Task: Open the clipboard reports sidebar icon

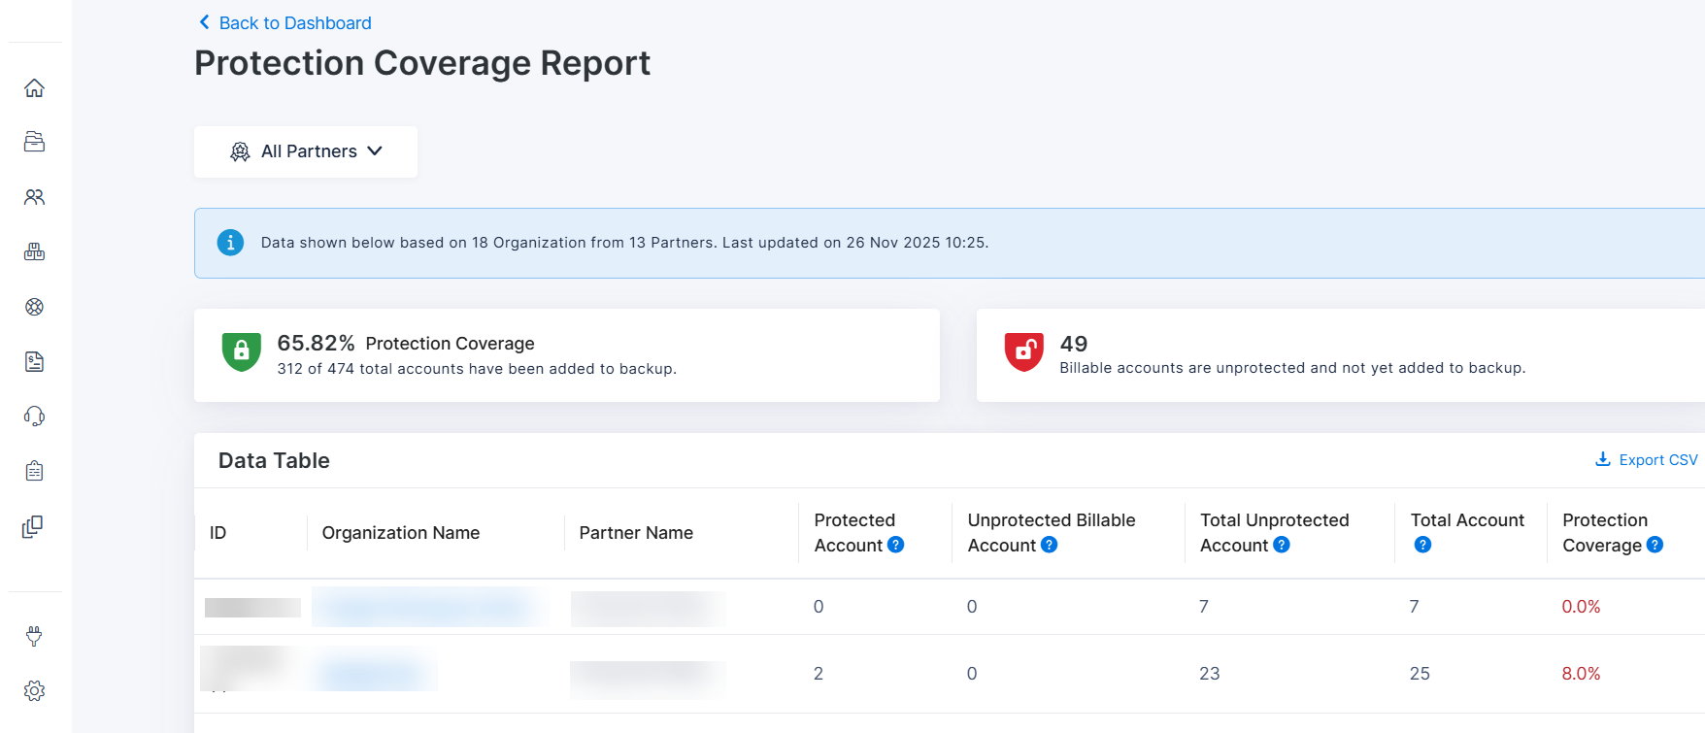Action: tap(34, 471)
